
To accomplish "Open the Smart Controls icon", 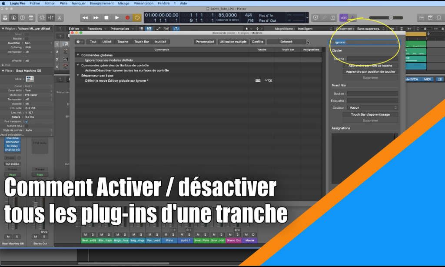I will click(x=42, y=17).
